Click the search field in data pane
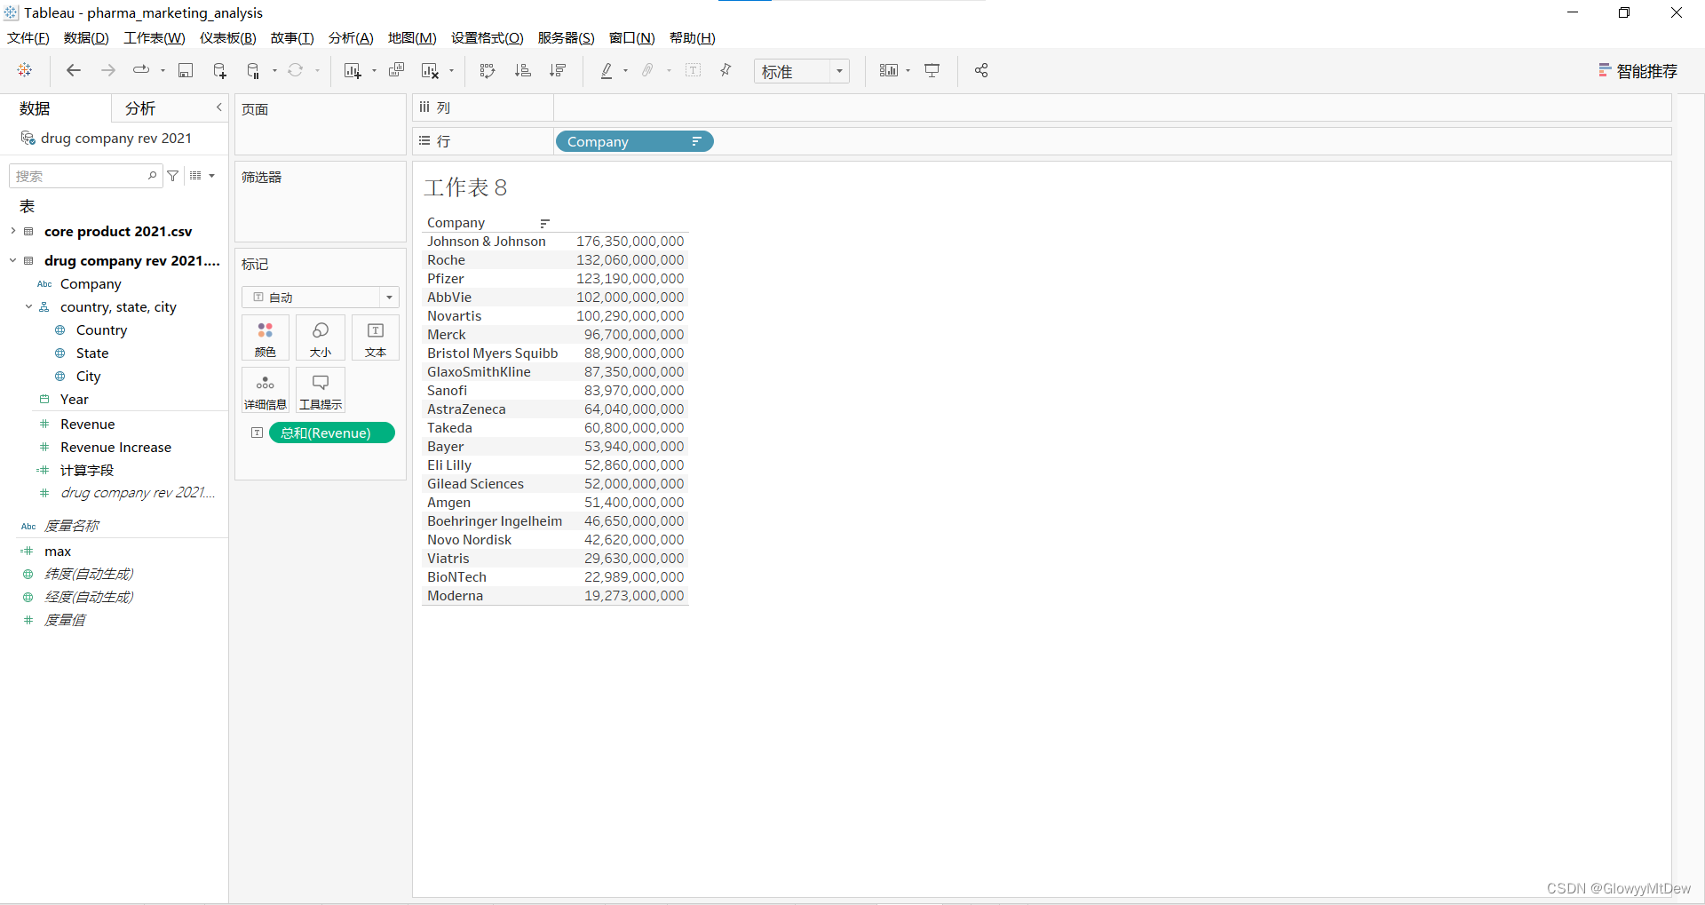 (x=84, y=176)
